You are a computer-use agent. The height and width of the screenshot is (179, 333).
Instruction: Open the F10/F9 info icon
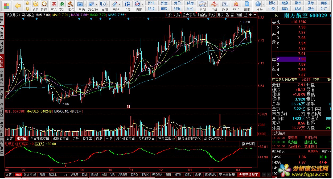pos(91,4)
